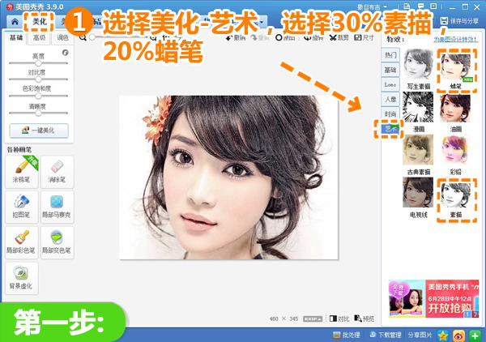Select the 热门 effects category

click(x=390, y=55)
